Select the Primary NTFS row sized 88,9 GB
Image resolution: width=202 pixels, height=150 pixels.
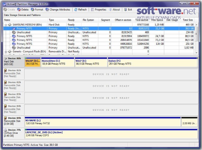(99, 36)
